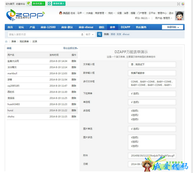
Task: Click 设为首页 link
Action: click(x=10, y=4)
